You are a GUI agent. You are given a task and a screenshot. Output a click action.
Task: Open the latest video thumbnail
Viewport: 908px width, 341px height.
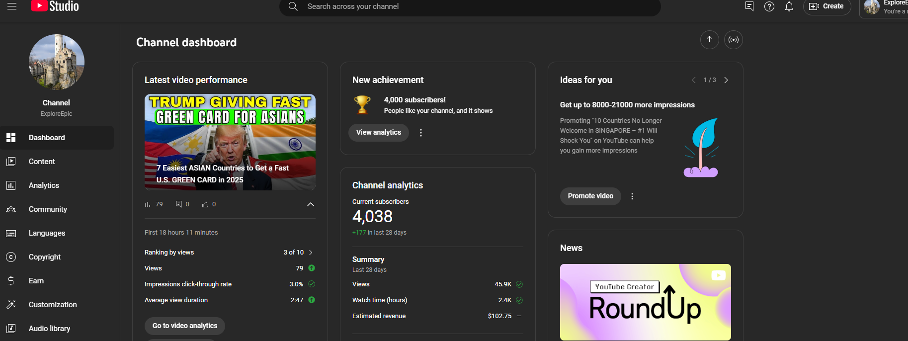230,142
